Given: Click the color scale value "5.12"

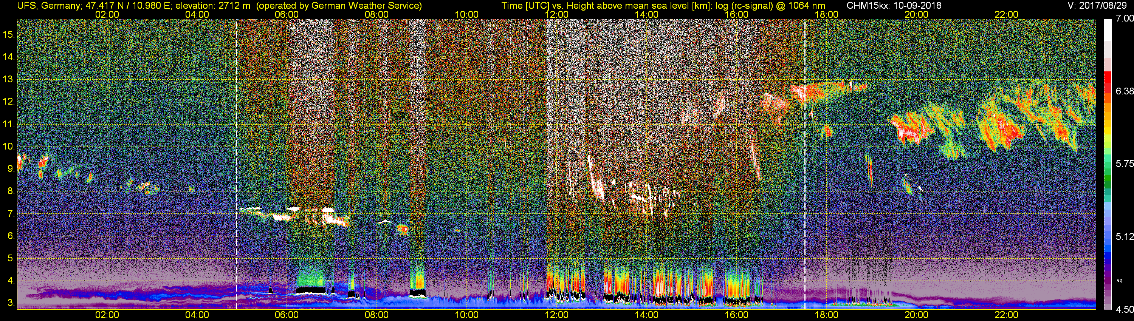Looking at the screenshot, I should click(1124, 236).
